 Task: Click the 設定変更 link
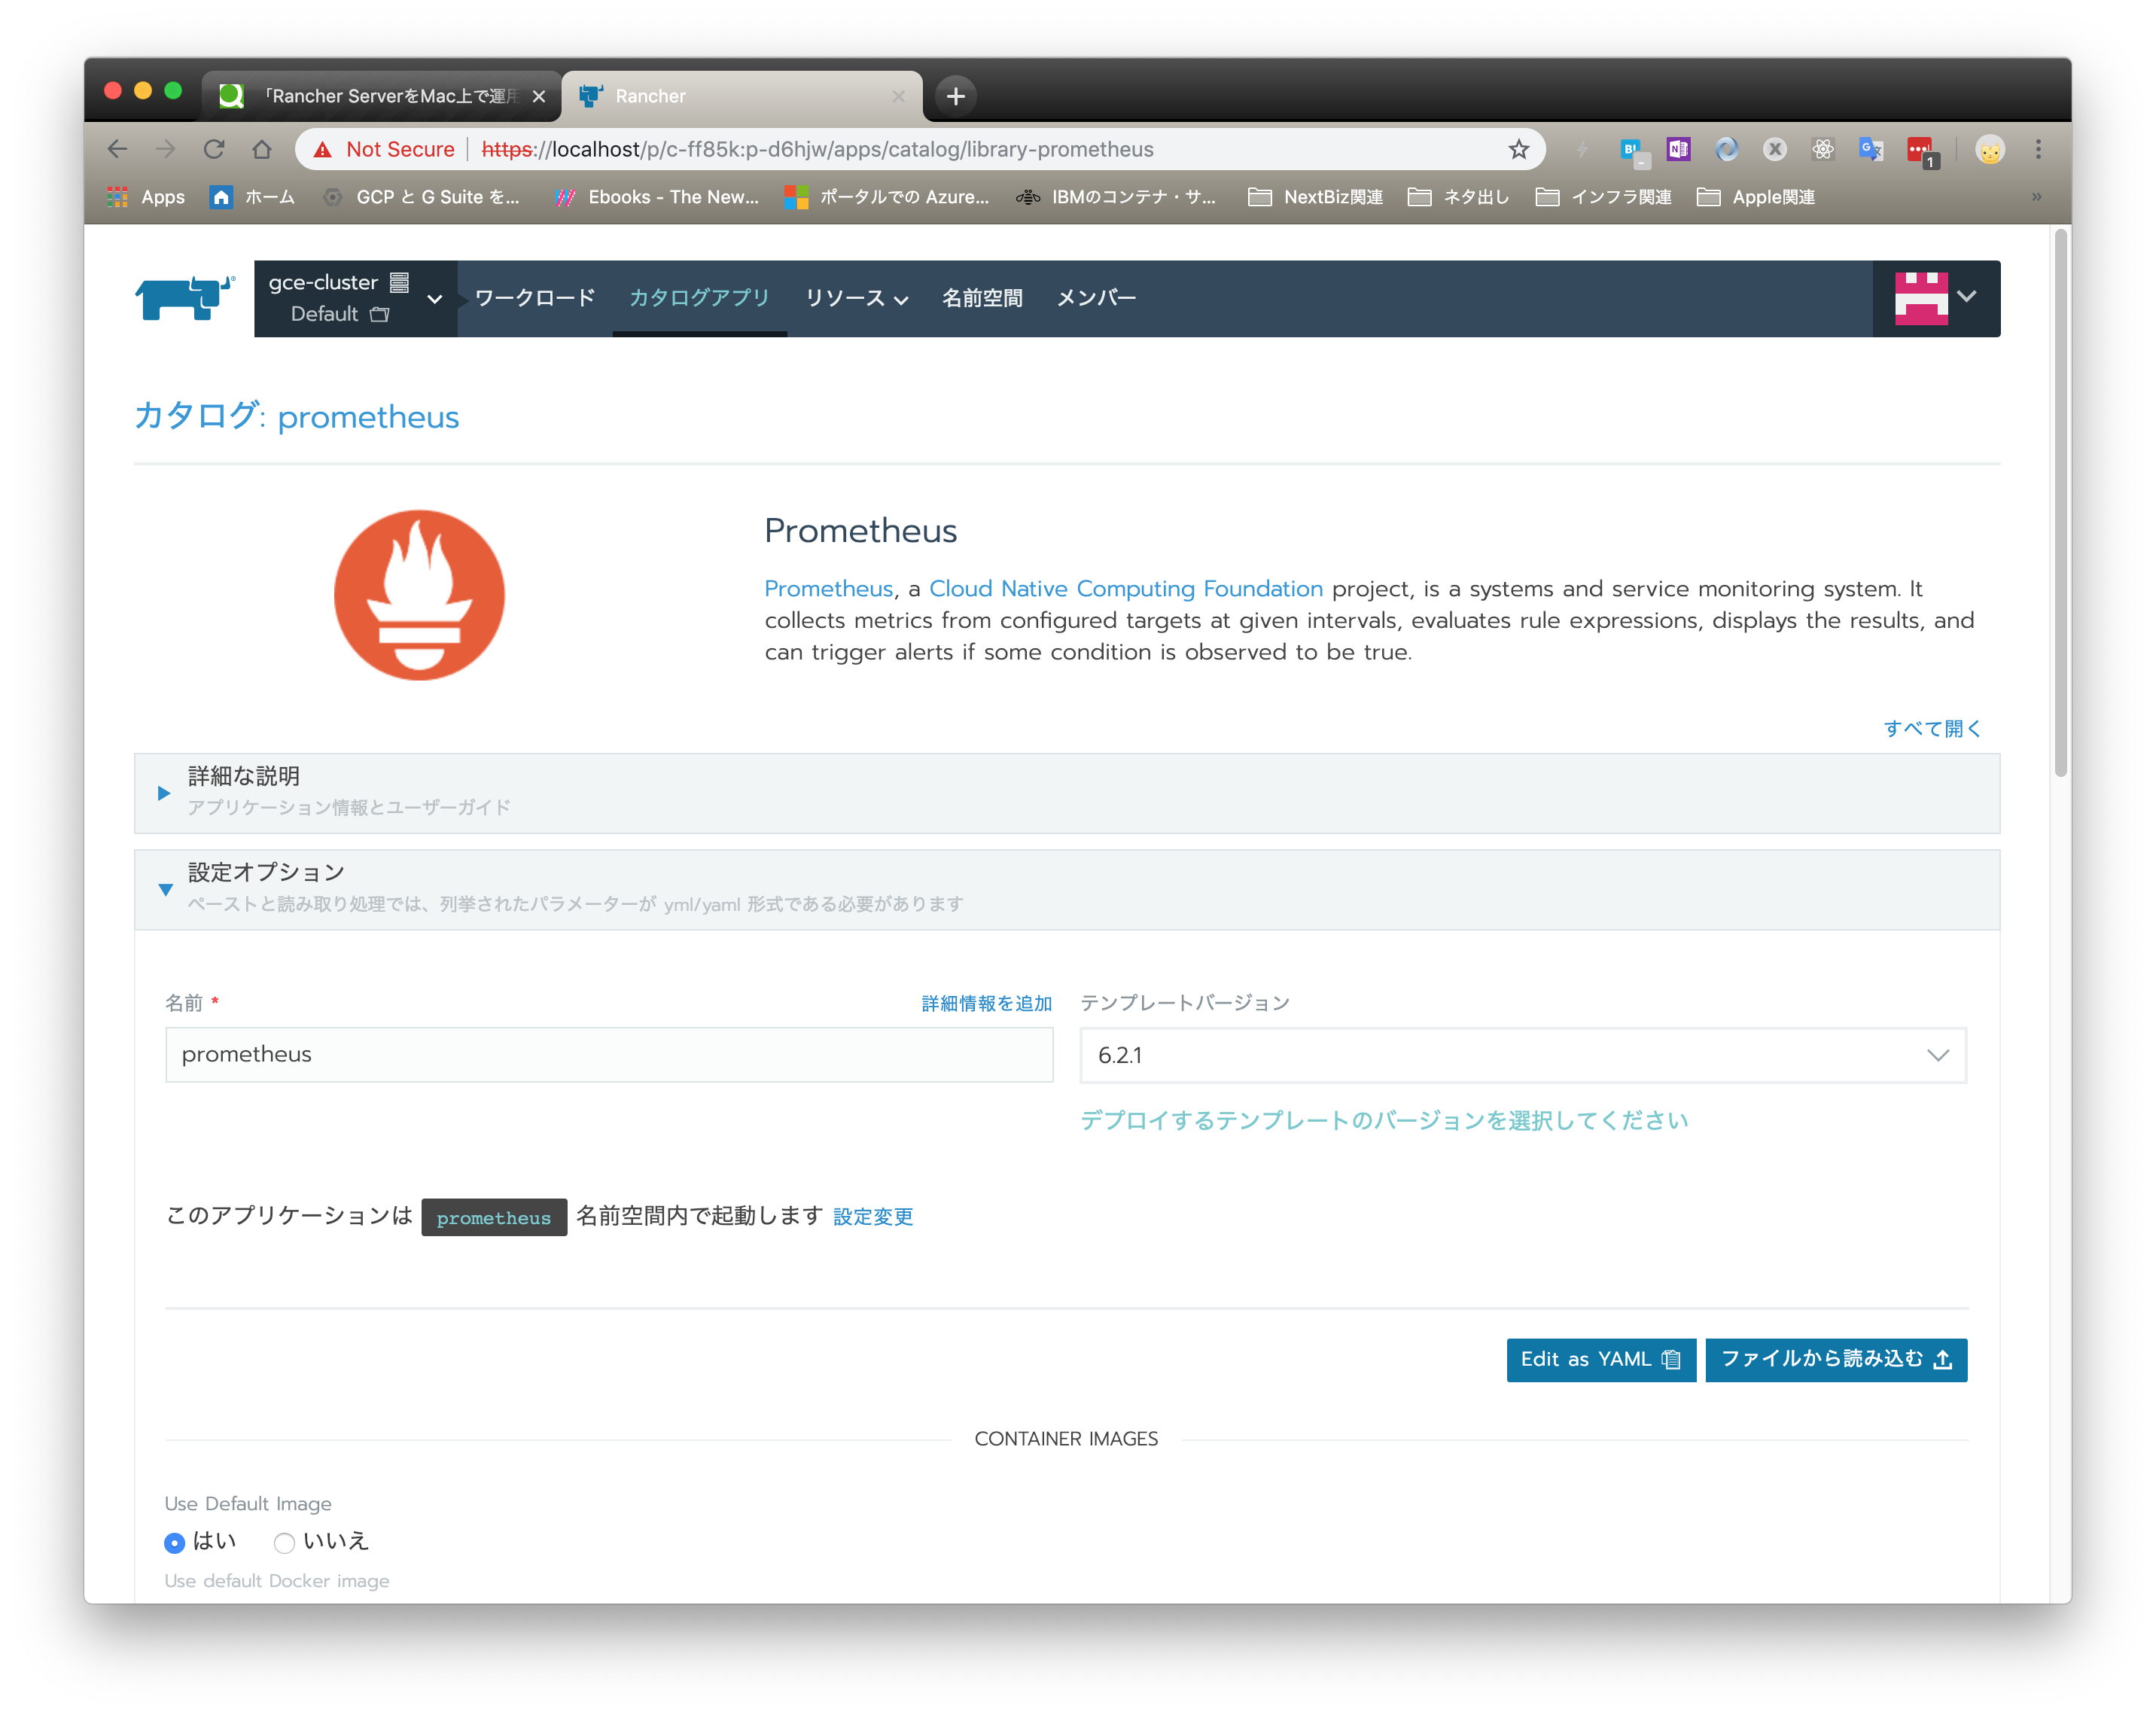click(x=872, y=1217)
